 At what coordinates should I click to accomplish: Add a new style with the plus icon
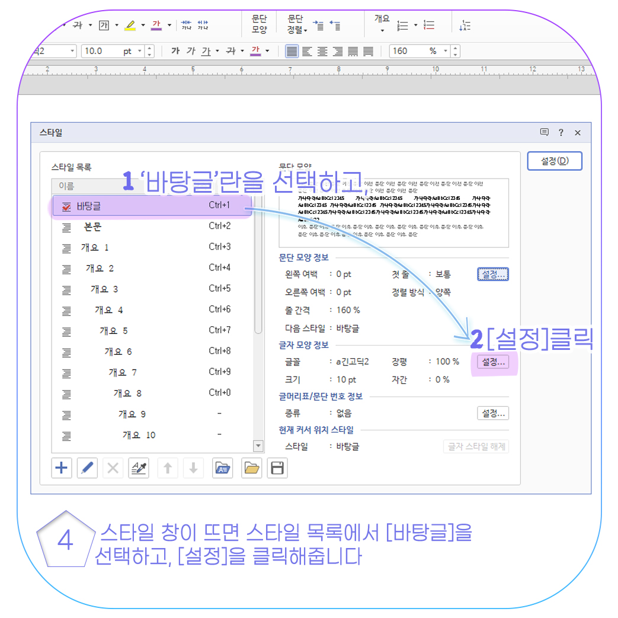tap(61, 468)
